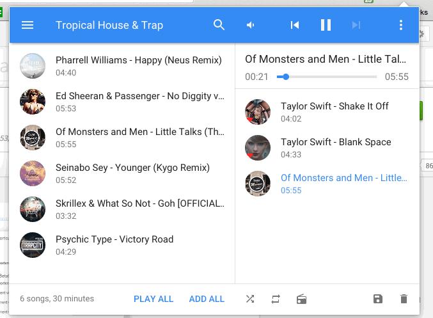Click the Psychic Type Trap City thumbnail
433x318 pixels.
click(33, 245)
